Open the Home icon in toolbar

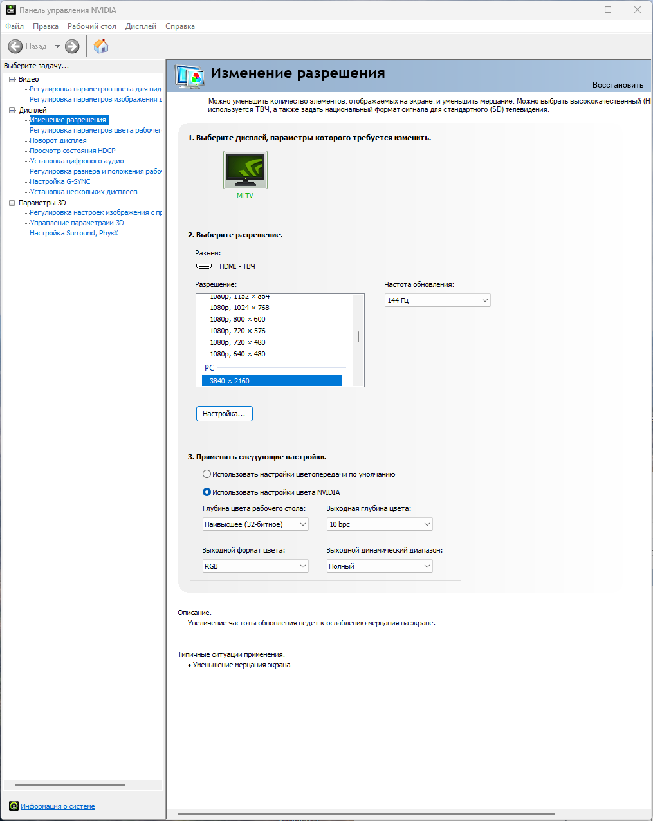[x=101, y=46]
